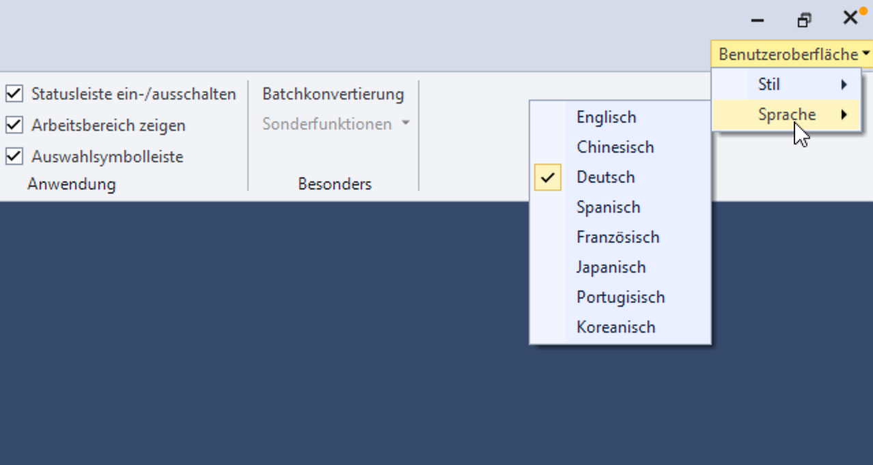
Task: Choose Chinesisch from the language list
Action: point(615,147)
